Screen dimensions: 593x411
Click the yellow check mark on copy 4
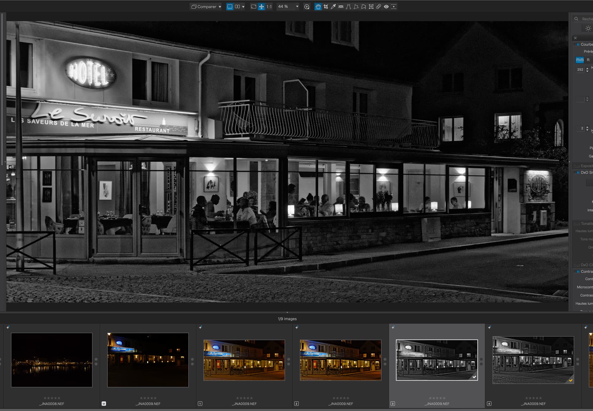coord(570,380)
